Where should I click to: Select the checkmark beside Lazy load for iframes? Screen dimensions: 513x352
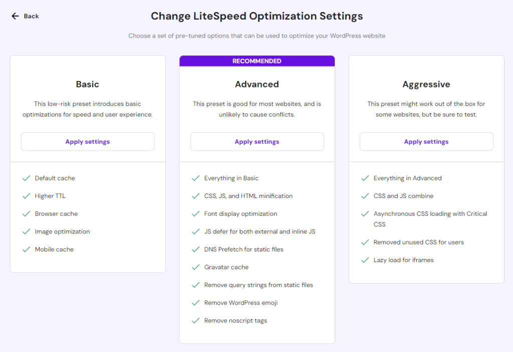click(365, 260)
